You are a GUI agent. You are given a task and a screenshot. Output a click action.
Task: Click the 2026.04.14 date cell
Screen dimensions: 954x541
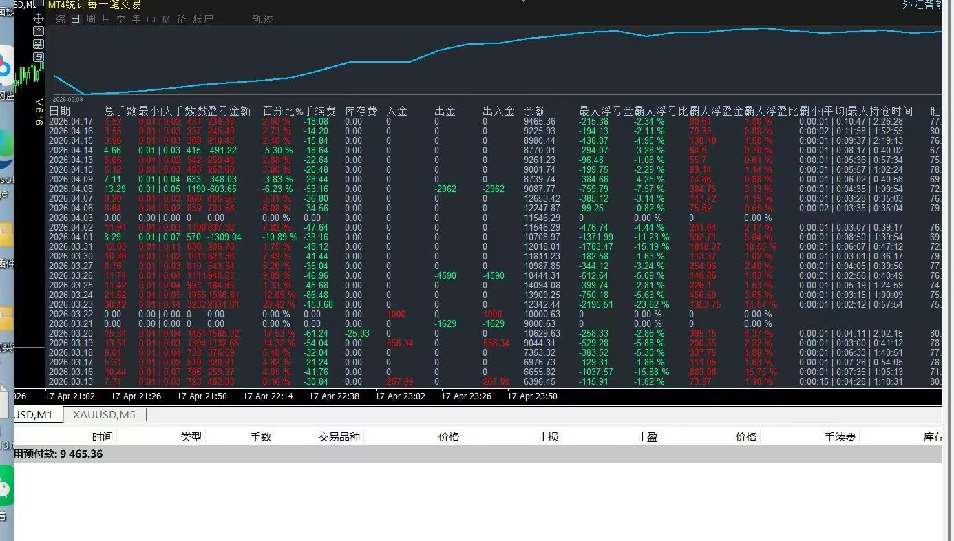click(x=71, y=150)
